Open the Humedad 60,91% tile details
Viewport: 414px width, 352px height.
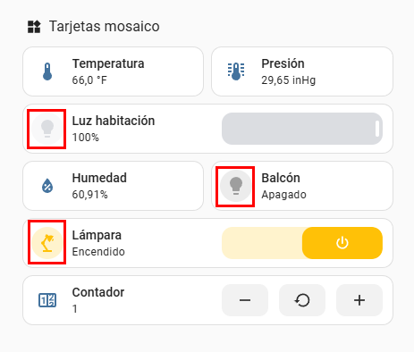[114, 186]
